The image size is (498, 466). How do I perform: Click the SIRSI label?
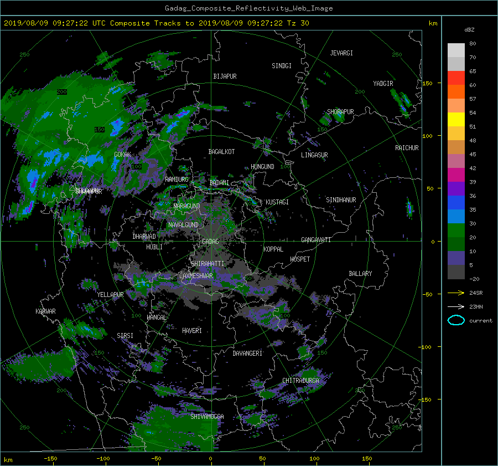click(125, 336)
